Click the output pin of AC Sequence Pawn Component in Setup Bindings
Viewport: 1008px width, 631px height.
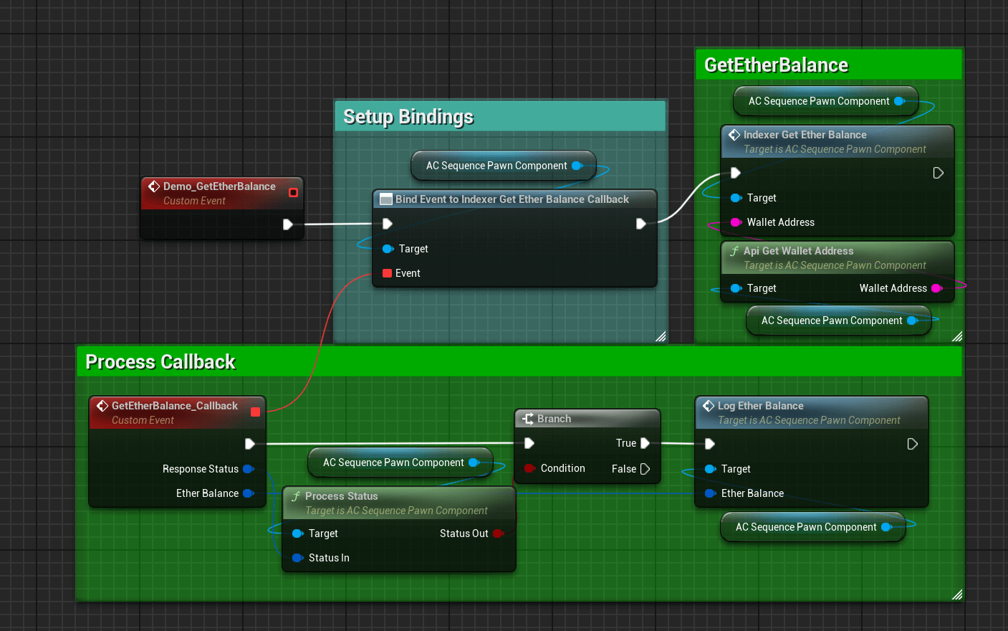[x=577, y=166]
